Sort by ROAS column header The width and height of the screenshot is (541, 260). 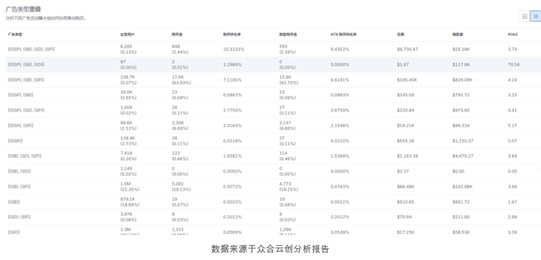[x=513, y=34]
